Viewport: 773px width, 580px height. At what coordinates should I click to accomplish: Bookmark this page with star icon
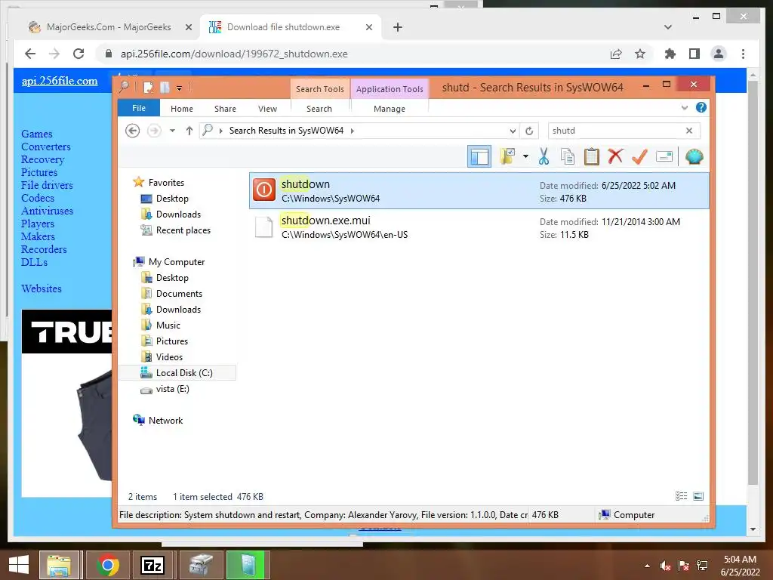[640, 54]
